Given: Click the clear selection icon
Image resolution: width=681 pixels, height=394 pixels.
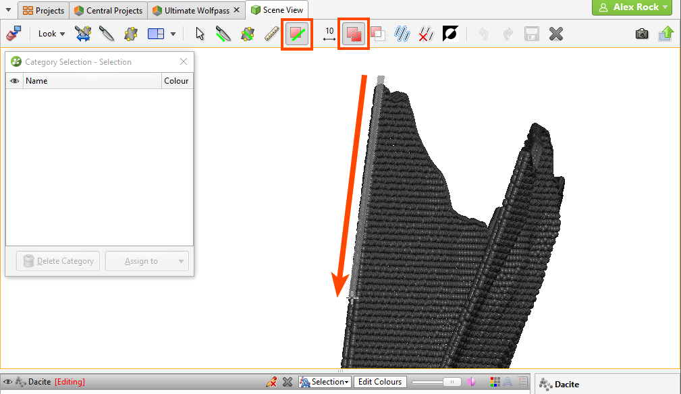Looking at the screenshot, I should [x=426, y=34].
